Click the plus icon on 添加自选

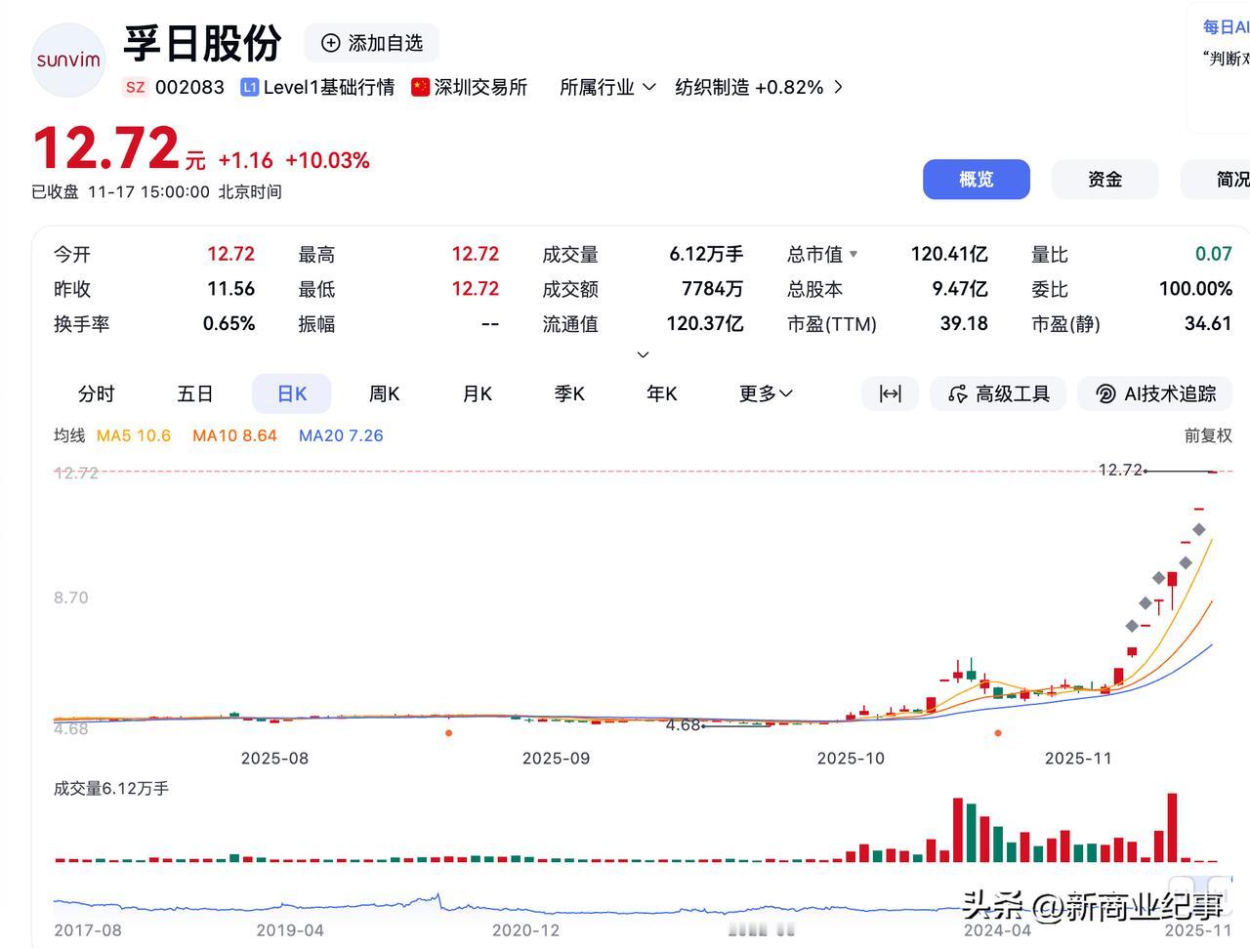click(330, 43)
